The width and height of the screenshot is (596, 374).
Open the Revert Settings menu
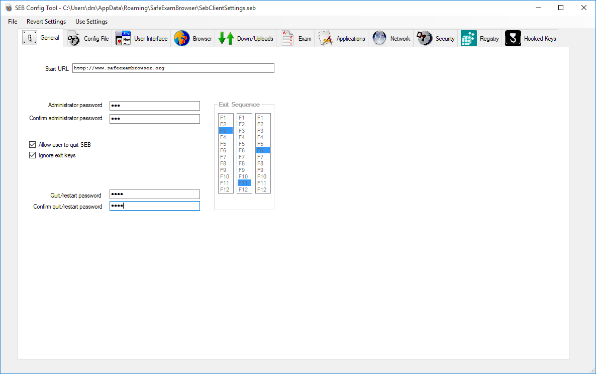coord(46,22)
